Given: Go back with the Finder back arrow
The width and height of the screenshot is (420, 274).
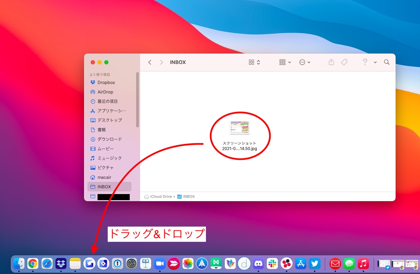Looking at the screenshot, I should click(x=150, y=62).
